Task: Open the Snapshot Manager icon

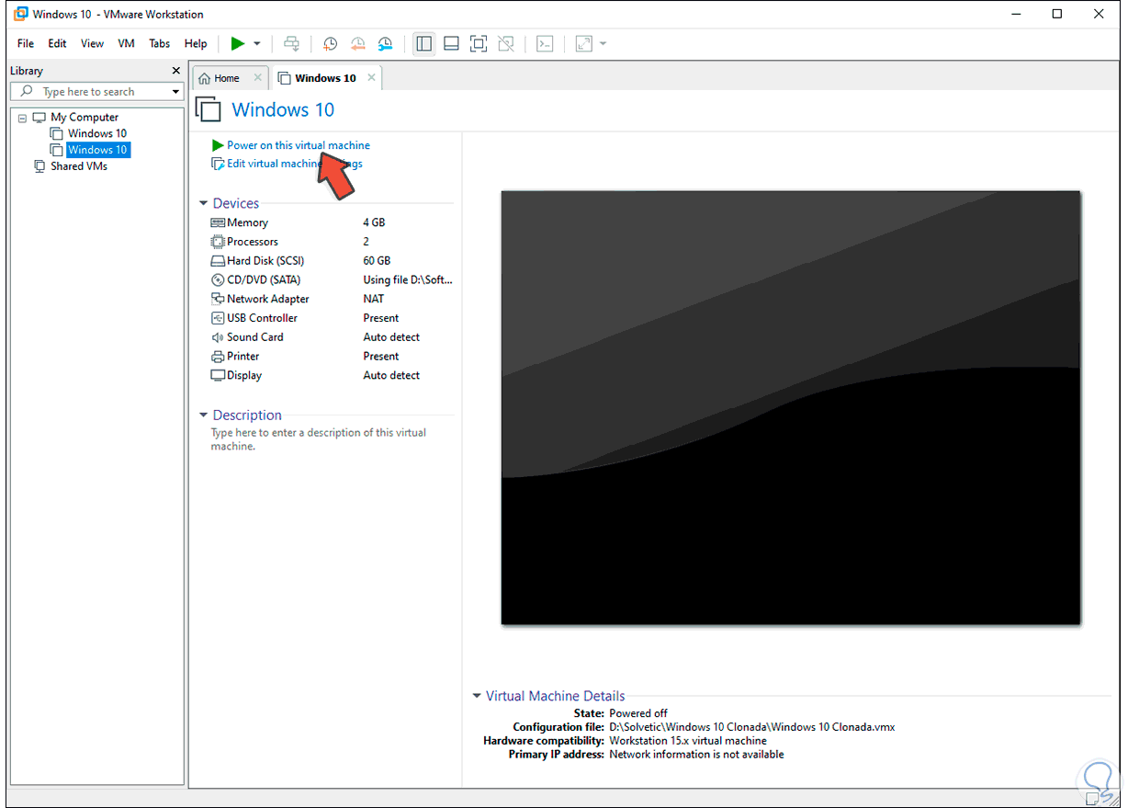Action: coord(386,43)
